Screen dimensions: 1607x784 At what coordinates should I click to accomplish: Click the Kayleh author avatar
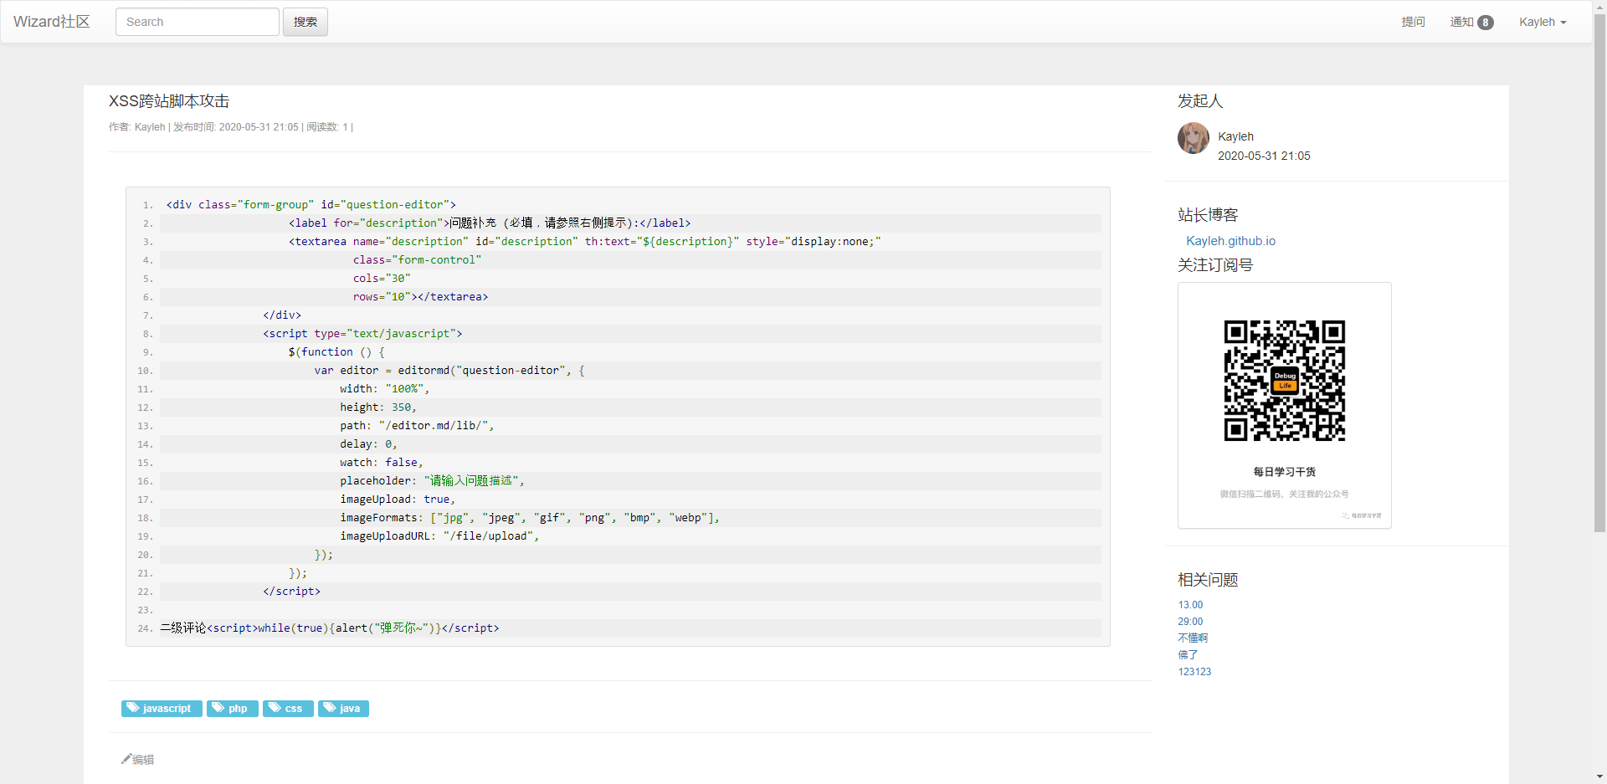1194,138
